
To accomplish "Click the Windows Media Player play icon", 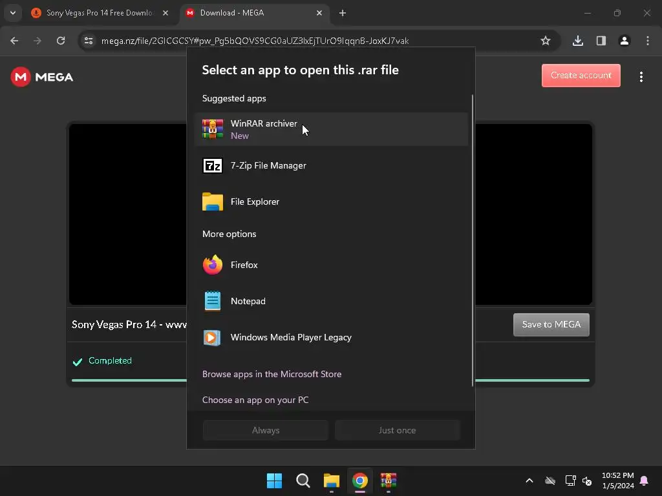I will point(212,337).
